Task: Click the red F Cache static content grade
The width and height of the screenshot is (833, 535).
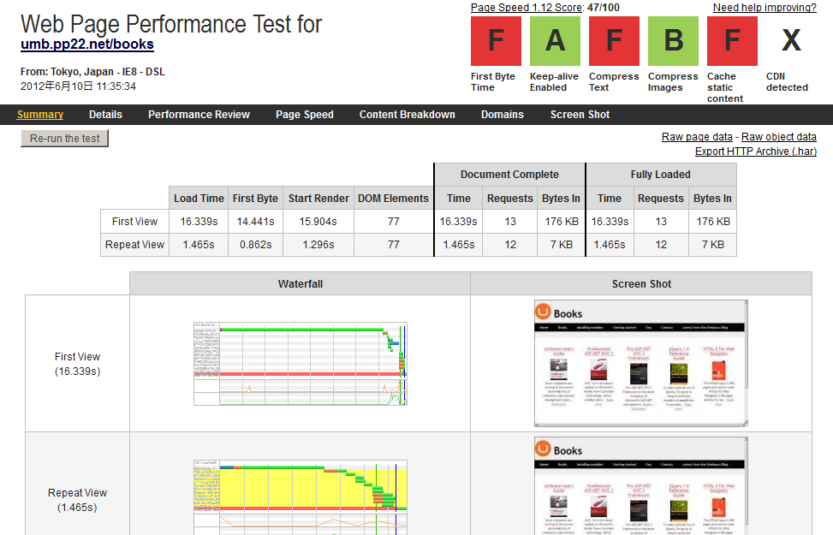Action: coord(732,41)
